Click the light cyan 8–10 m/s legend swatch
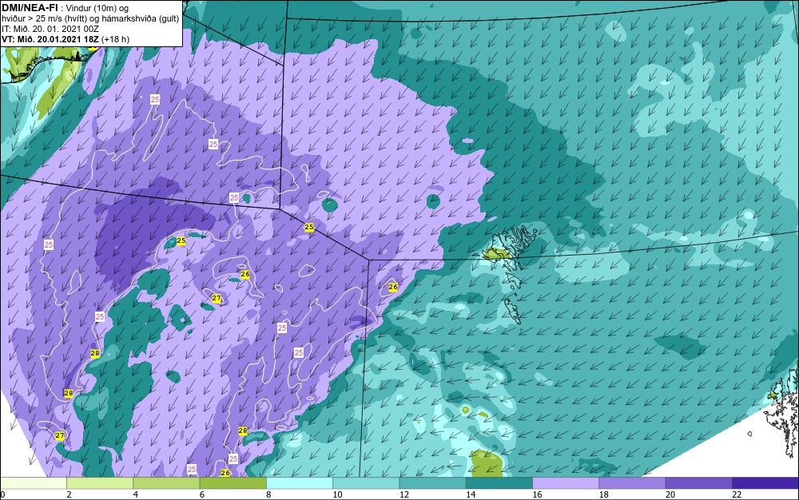 [300, 482]
